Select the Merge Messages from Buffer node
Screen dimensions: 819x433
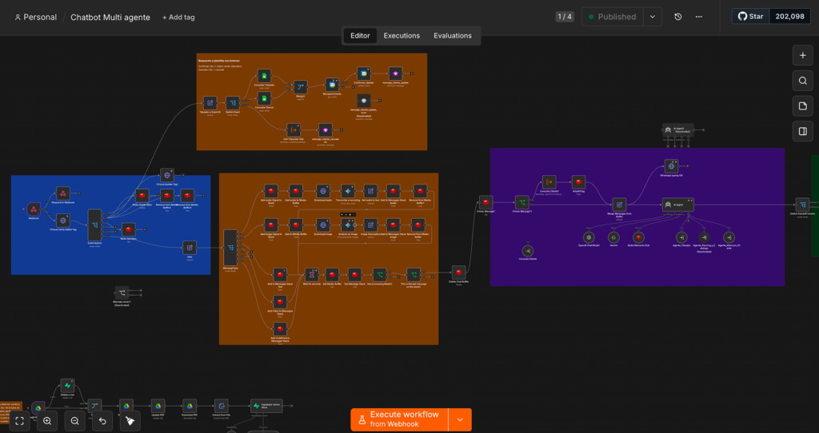tap(619, 205)
